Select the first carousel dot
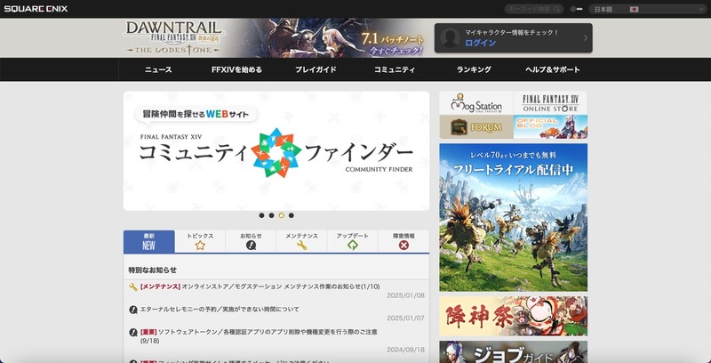The width and height of the screenshot is (711, 363). coord(261,215)
